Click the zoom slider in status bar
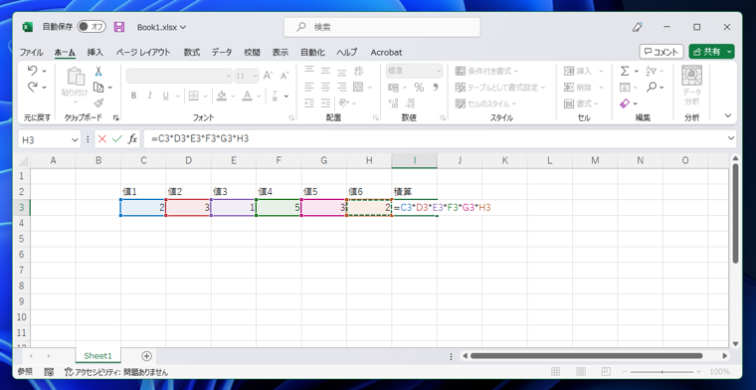 pyautogui.click(x=662, y=372)
